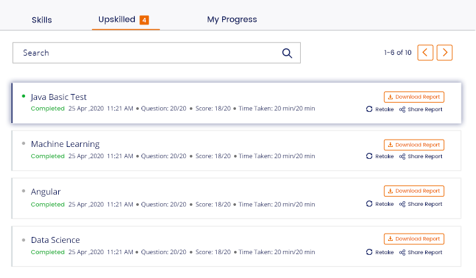Click Retake text in Angular row

click(x=384, y=204)
